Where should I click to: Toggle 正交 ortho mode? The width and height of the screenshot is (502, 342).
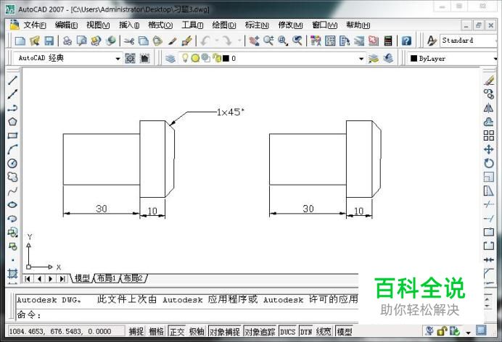pos(177,331)
